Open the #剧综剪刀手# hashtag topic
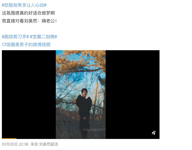 [15, 37]
